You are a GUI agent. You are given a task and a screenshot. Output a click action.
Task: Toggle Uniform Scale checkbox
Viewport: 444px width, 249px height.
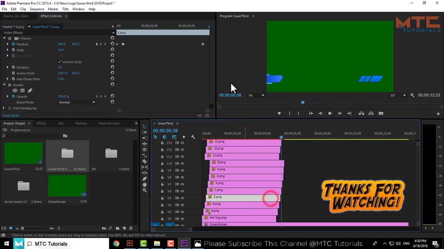(59, 62)
